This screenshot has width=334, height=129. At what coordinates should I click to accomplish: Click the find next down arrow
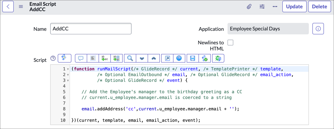click(142, 58)
